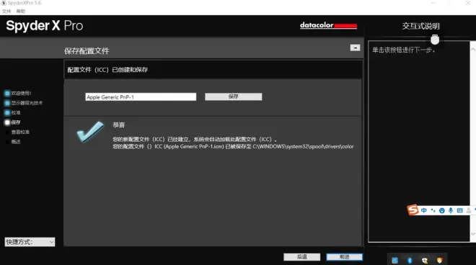Toggle the 中 Chinese/English input mode
Image resolution: width=476 pixels, height=265 pixels.
click(x=424, y=210)
